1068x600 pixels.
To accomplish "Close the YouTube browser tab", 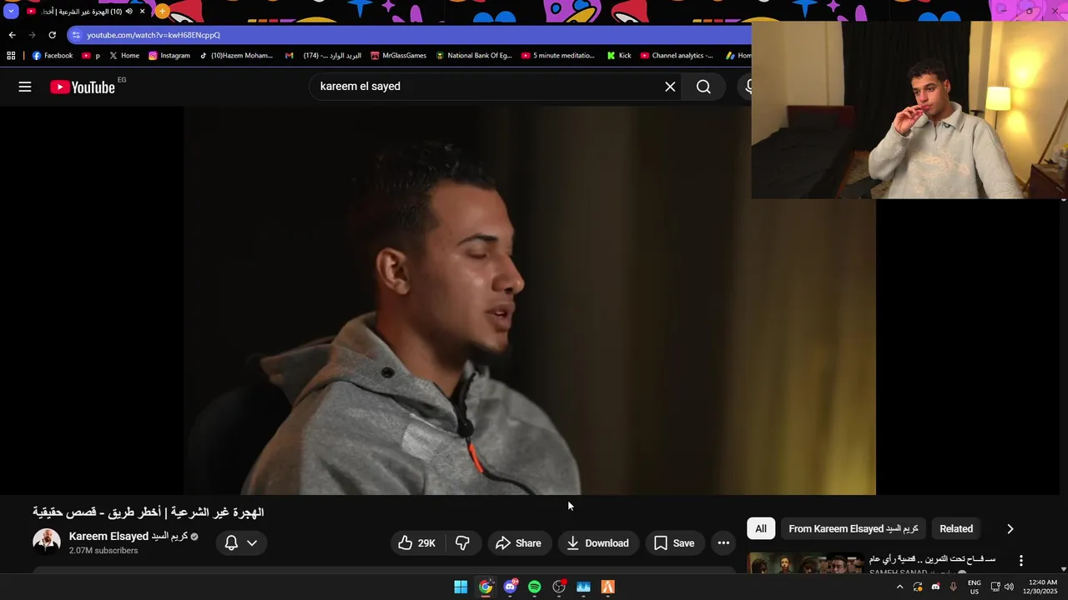I will [x=142, y=12].
